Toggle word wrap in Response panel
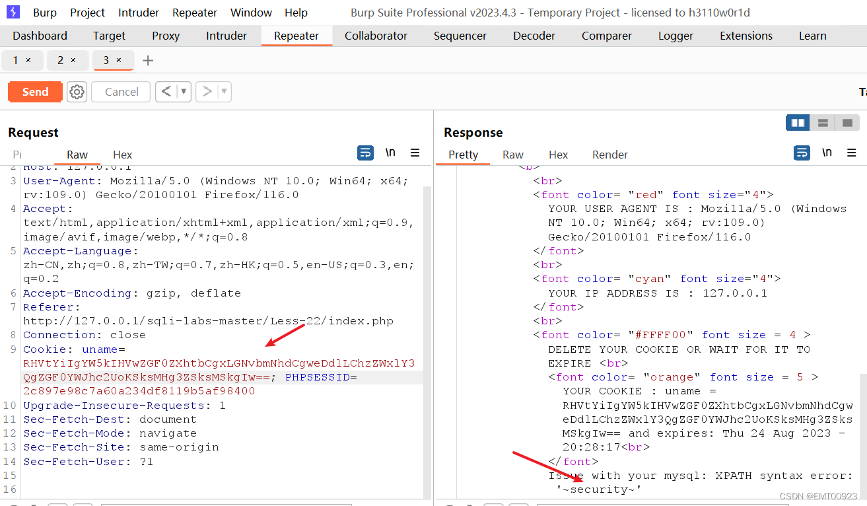This screenshot has width=867, height=506. tap(802, 153)
